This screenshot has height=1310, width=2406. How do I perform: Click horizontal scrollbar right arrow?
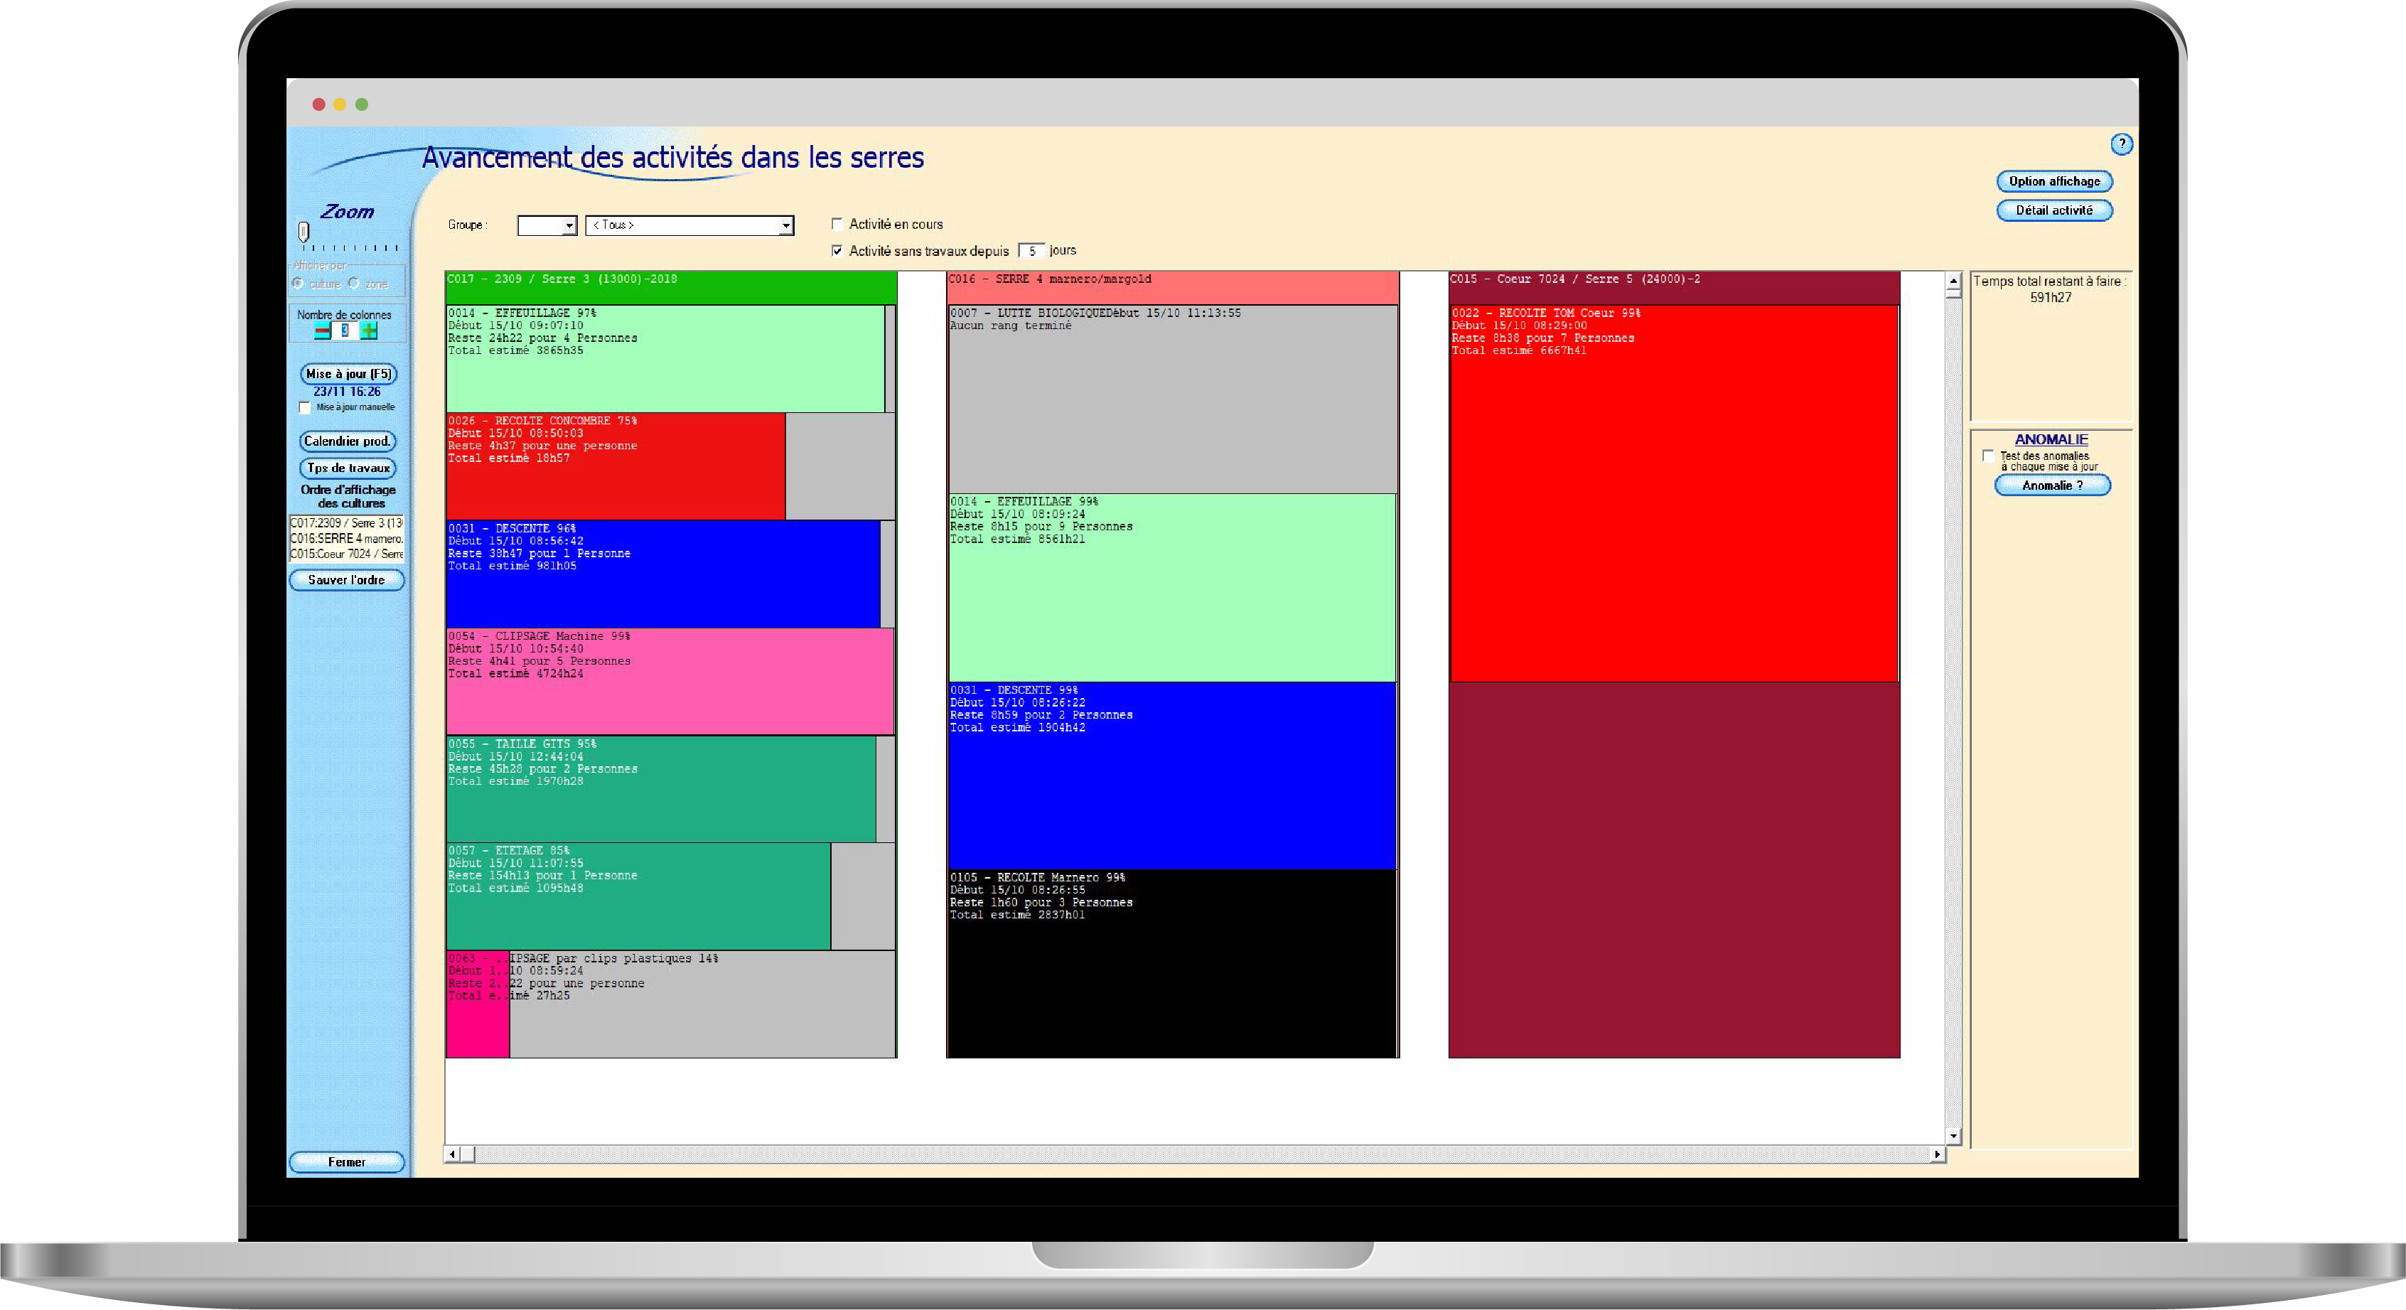tap(1938, 1154)
